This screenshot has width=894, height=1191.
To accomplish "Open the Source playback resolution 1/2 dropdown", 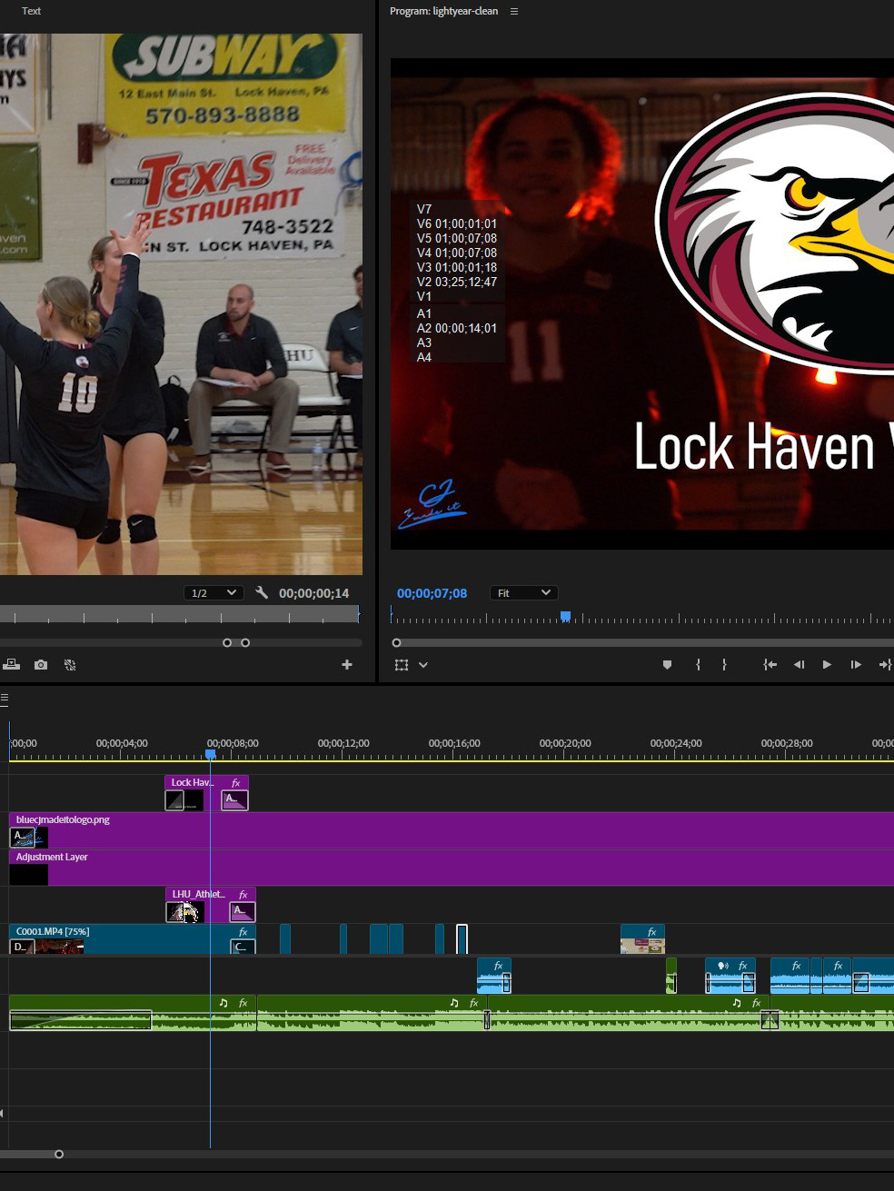I will [x=214, y=593].
